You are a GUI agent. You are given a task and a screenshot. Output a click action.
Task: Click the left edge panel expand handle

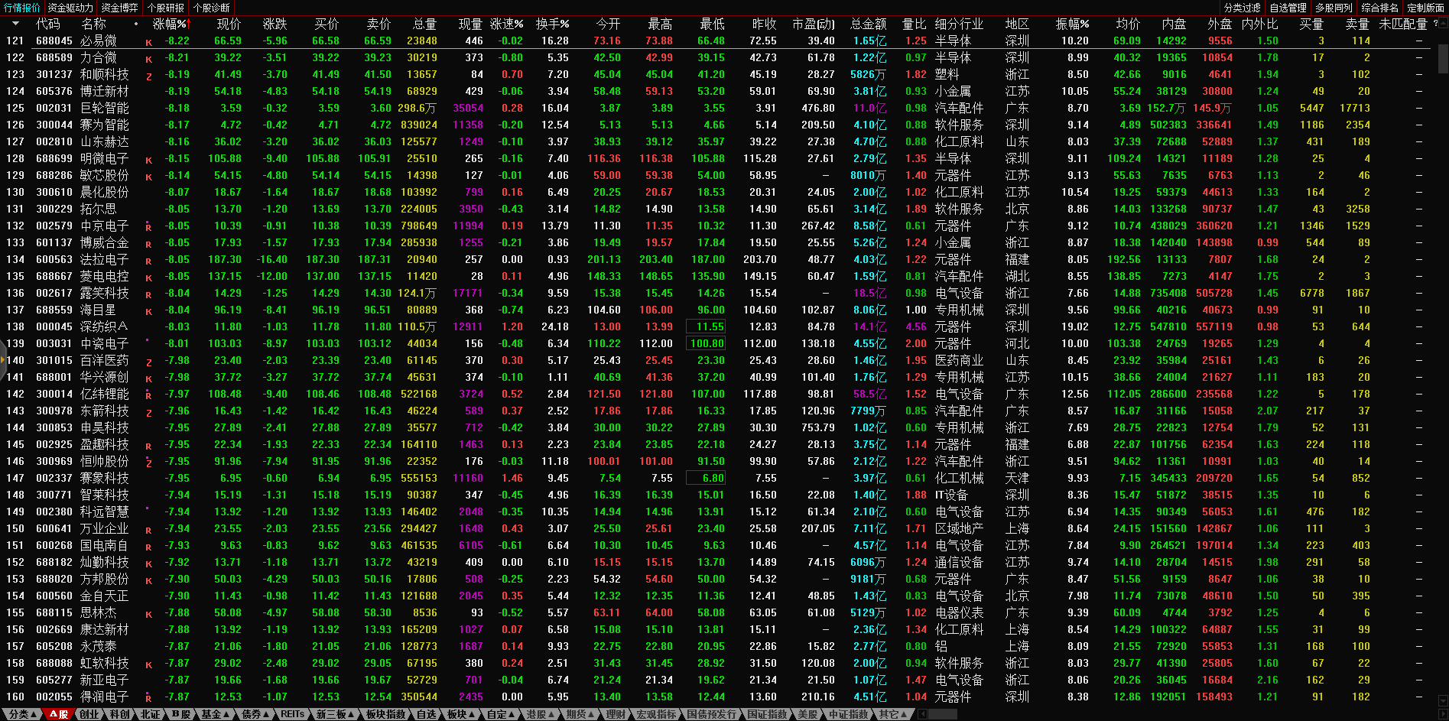3,360
